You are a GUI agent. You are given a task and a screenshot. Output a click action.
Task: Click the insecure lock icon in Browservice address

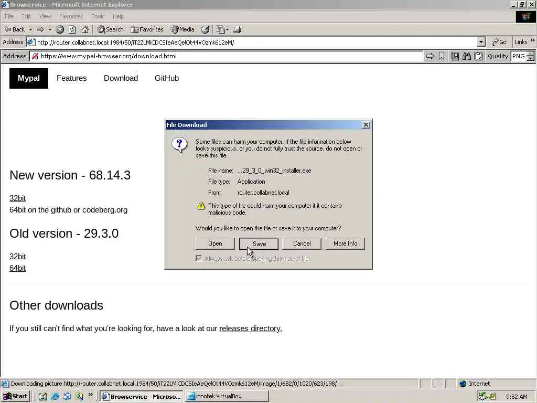point(35,56)
